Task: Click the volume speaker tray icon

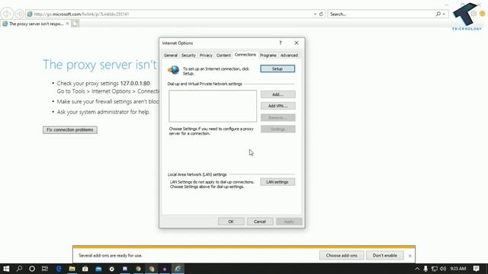Action: [443, 269]
